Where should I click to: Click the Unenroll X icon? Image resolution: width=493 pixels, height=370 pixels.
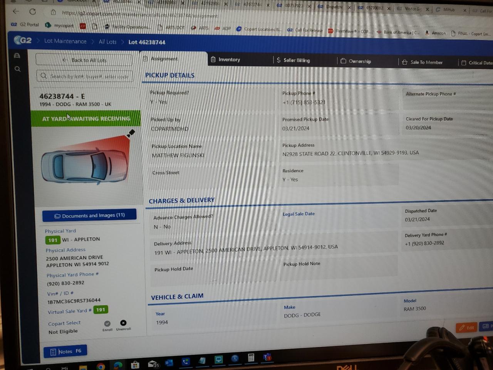click(123, 323)
